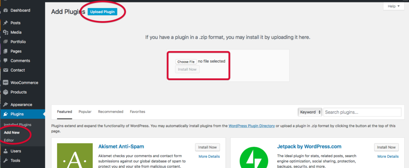Open the Jetpack by WordPress.com title link
Image resolution: width=409 pixels, height=168 pixels.
pyautogui.click(x=309, y=146)
